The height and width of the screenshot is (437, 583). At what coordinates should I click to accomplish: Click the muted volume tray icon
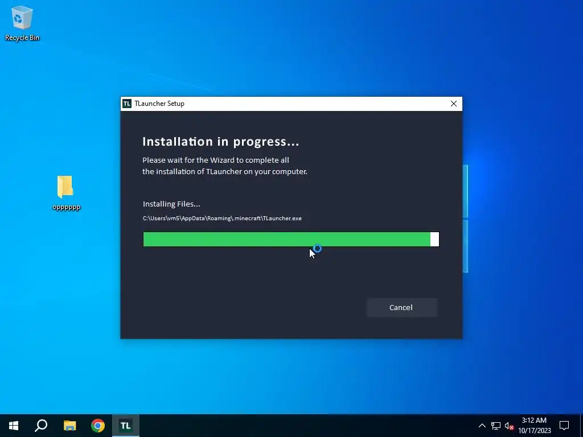pos(509,426)
